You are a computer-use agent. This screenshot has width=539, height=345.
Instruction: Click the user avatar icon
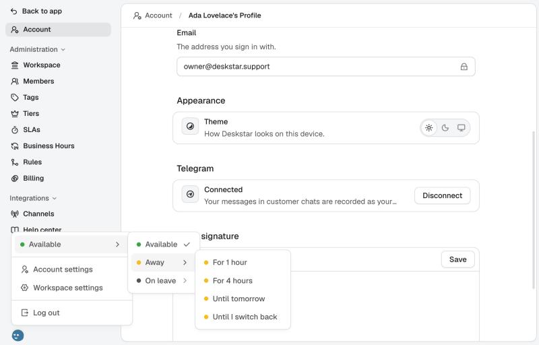click(x=18, y=336)
